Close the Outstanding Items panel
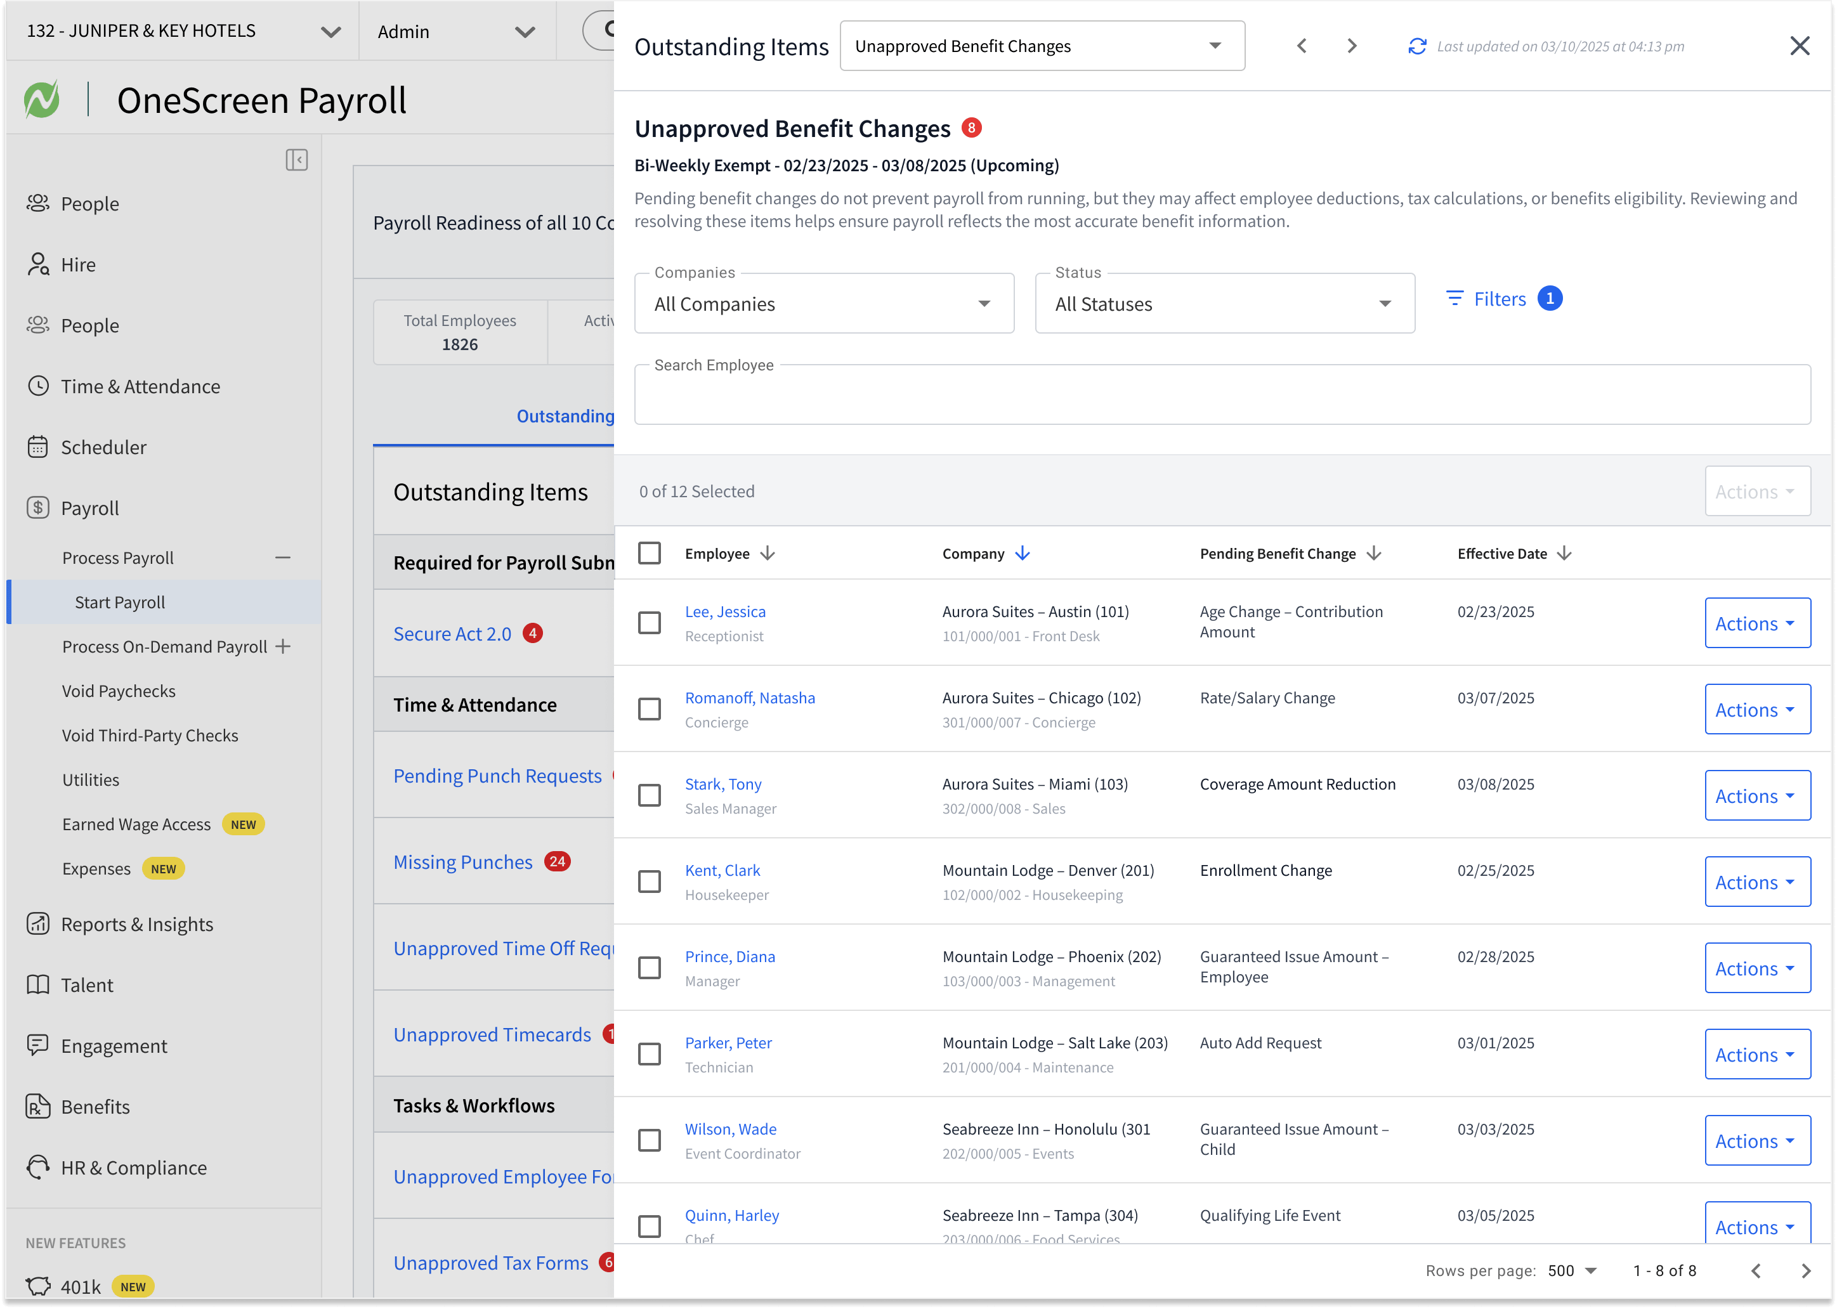 [x=1800, y=46]
